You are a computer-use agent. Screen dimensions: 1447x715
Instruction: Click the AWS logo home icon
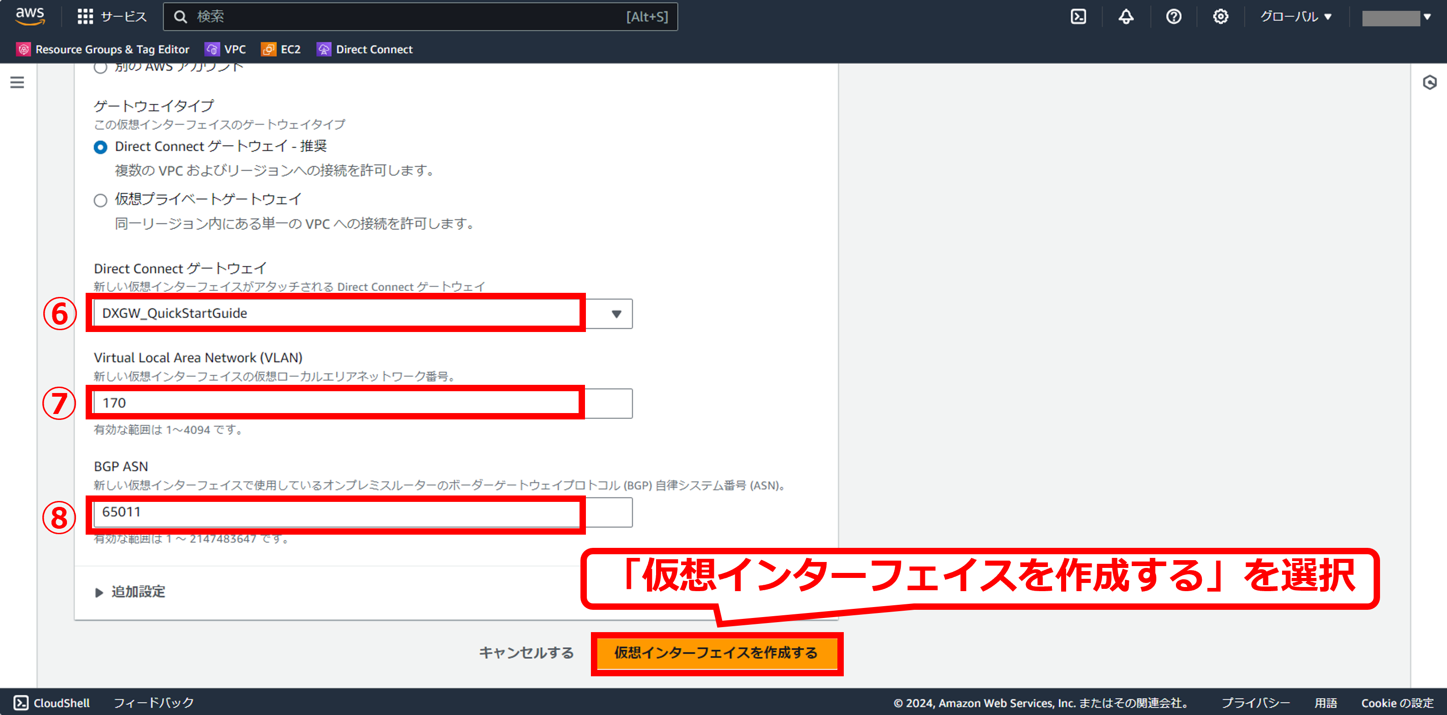(x=30, y=16)
